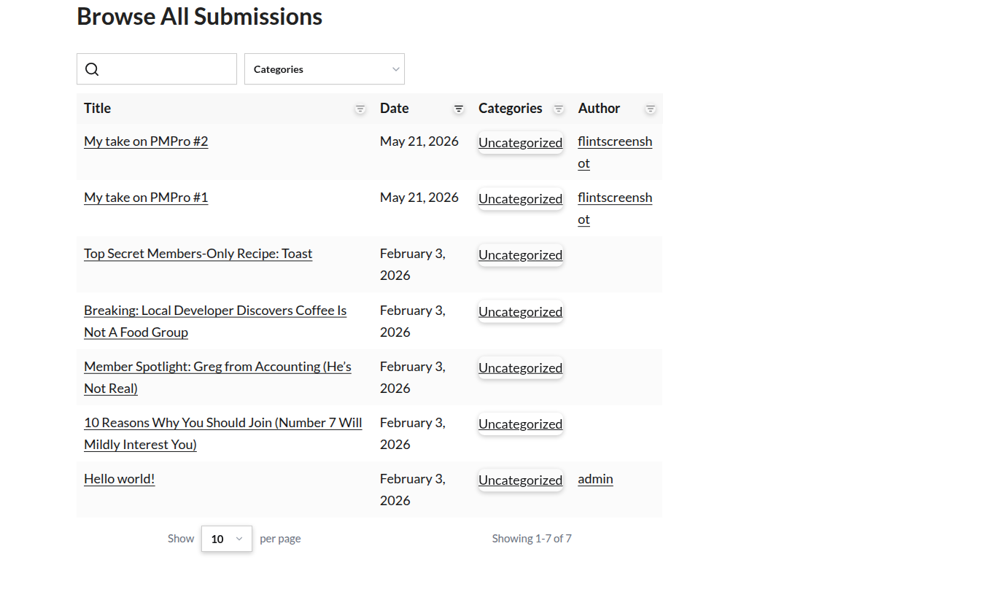1008x616 pixels.
Task: Open the Categories column filter icon
Action: [559, 109]
